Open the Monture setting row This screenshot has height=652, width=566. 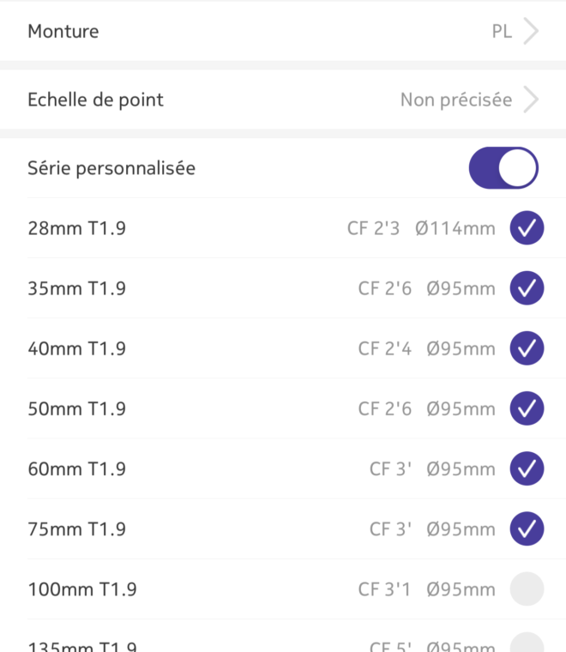click(x=283, y=31)
